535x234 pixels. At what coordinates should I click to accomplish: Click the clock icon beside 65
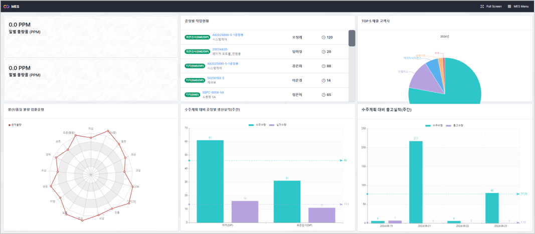tap(323, 94)
